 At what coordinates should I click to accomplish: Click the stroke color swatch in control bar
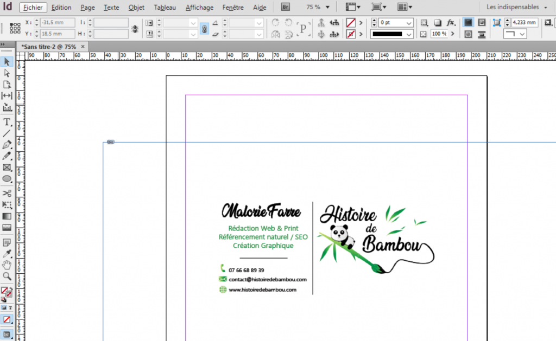click(x=350, y=34)
